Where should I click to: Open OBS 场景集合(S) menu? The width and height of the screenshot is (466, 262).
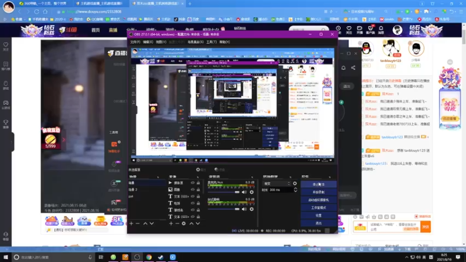point(196,42)
